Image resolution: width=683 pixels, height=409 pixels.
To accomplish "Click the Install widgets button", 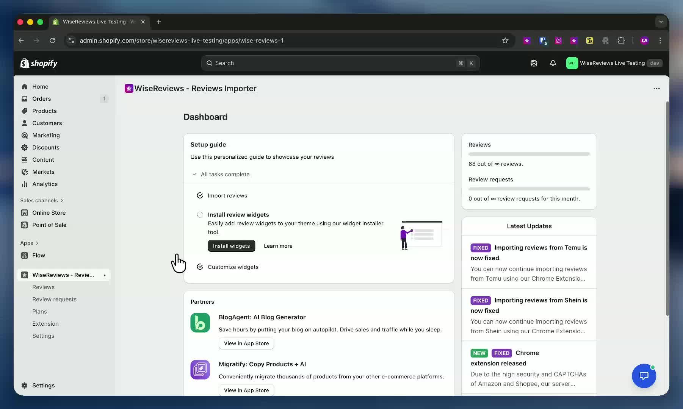I will (231, 246).
